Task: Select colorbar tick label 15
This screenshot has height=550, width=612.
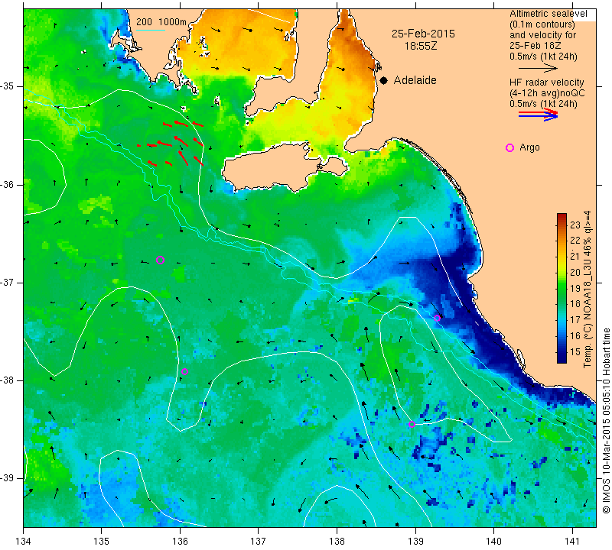Action: (x=575, y=352)
